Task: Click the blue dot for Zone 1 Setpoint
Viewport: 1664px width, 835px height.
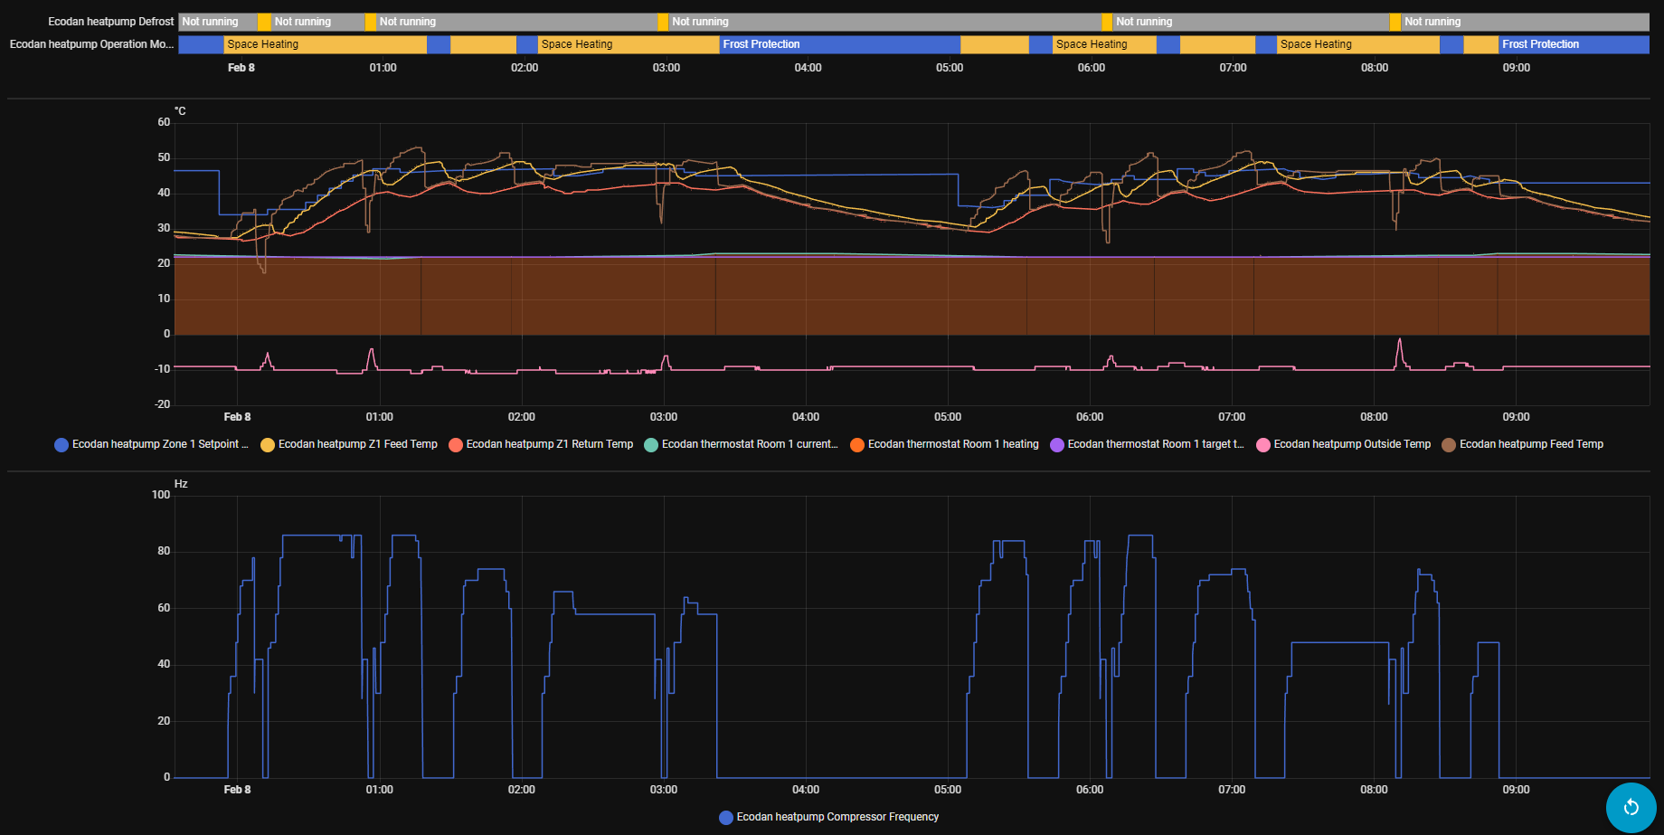Action: click(x=61, y=445)
